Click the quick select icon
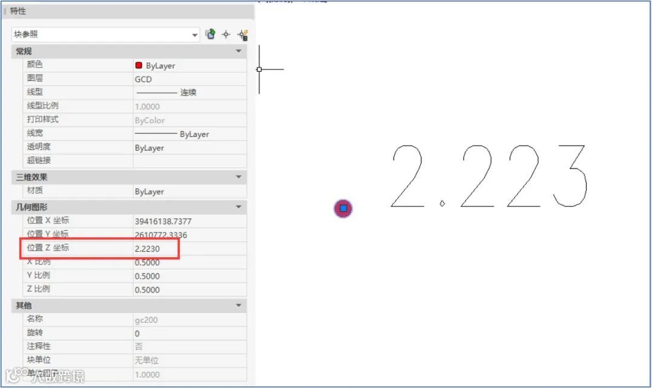Image resolution: width=652 pixels, height=388 pixels. coord(243,35)
